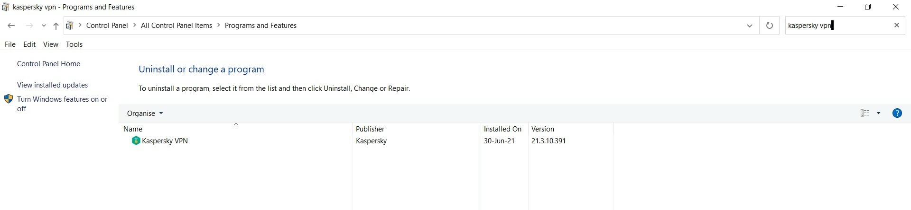Image resolution: width=911 pixels, height=210 pixels.
Task: Click the view layout icon
Action: (865, 113)
